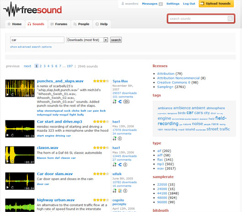
Task: Open the Help tab
Action: point(102,24)
